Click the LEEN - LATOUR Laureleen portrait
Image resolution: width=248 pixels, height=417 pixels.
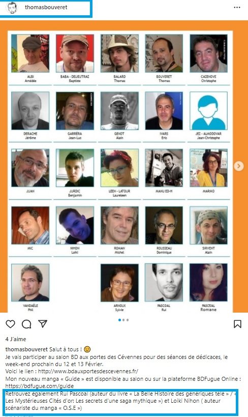119,168
